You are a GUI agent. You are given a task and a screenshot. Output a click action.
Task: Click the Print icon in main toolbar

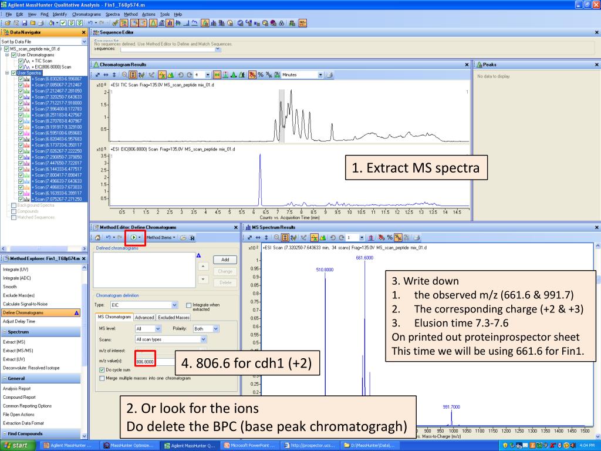41,23
